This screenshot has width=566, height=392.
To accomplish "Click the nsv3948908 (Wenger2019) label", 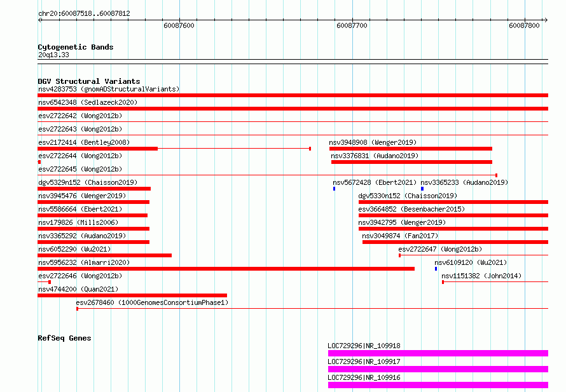I will pos(373,142).
